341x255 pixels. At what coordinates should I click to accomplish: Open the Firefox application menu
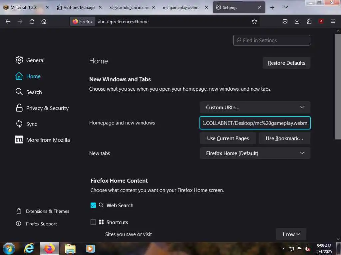pos(333,21)
